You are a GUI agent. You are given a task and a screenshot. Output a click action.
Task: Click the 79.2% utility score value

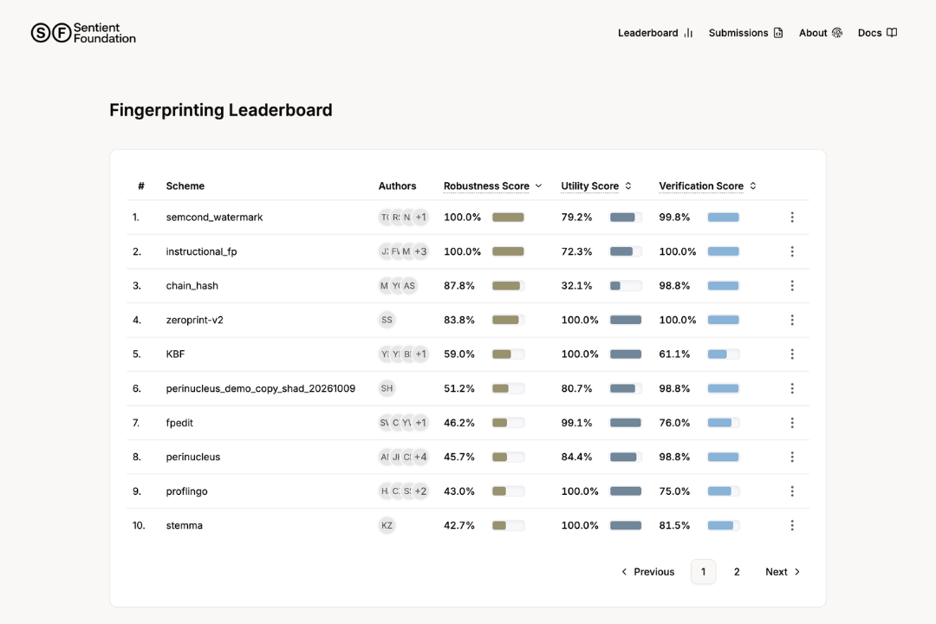(x=576, y=218)
